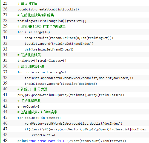Image resolution: width=149 pixels, height=143 pixels.
Task: Click line number 34
Action: pyautogui.click(x=6, y=55)
